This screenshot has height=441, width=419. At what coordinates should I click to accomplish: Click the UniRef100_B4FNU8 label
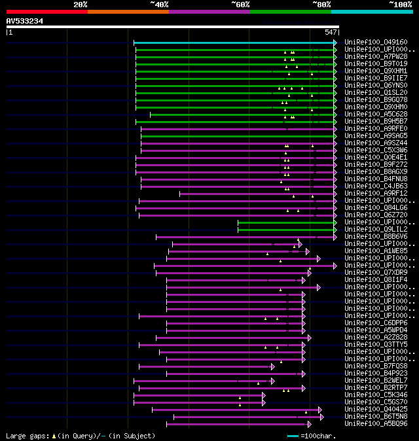click(x=376, y=179)
